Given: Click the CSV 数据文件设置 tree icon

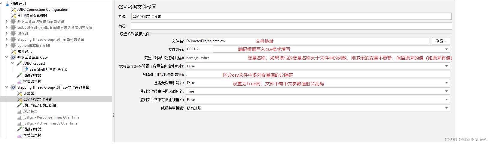Looking at the screenshot, I should coord(20,99).
